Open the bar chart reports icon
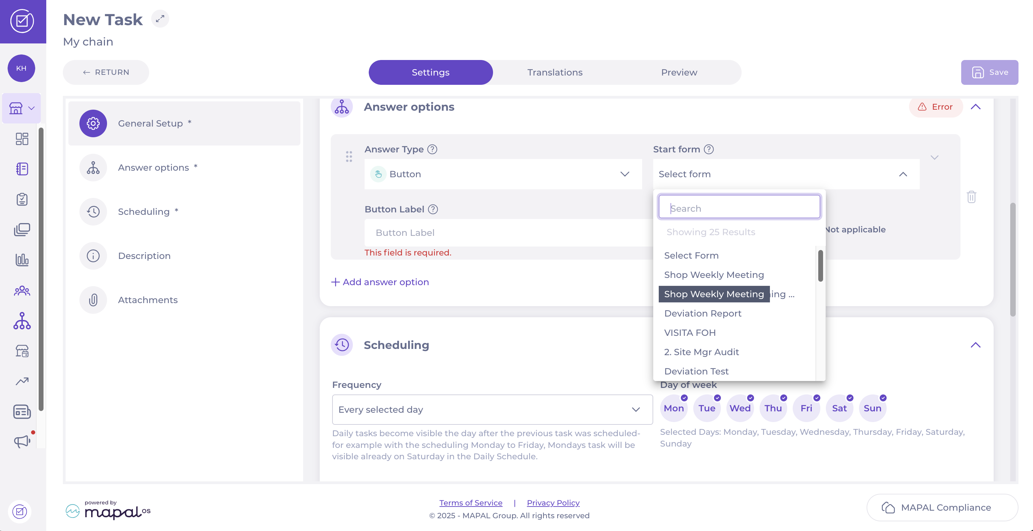This screenshot has height=531, width=1033. [x=22, y=260]
